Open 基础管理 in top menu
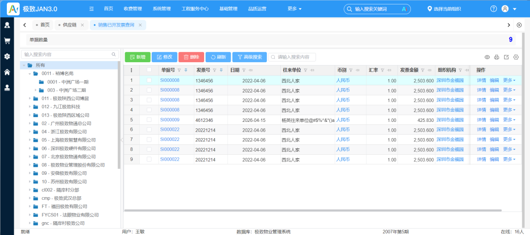Viewport: 530px width, 235px height. (x=228, y=9)
